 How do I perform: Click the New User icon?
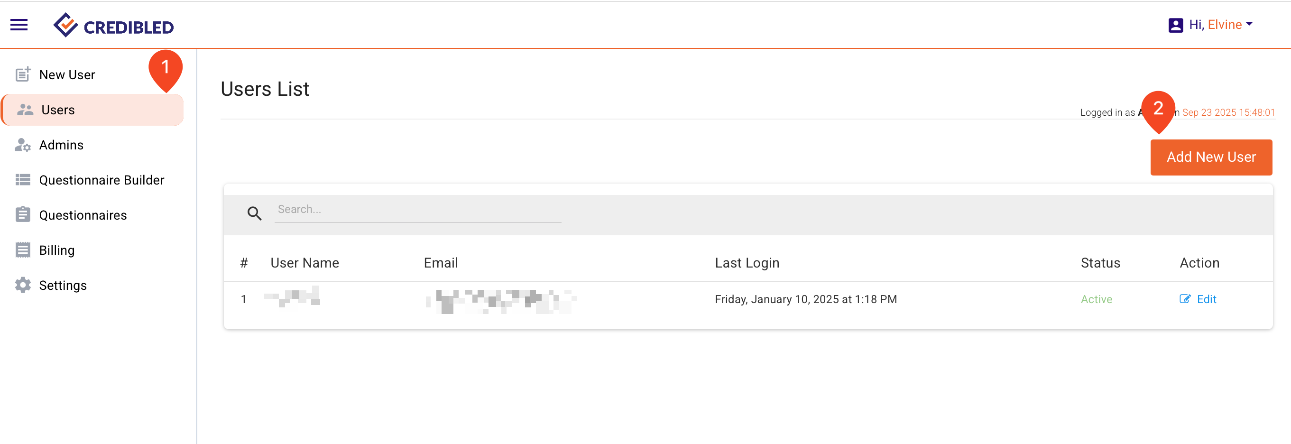(x=23, y=74)
